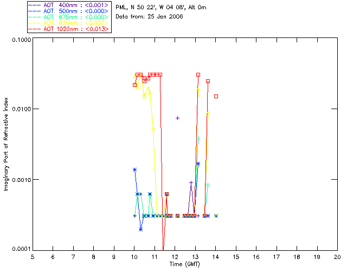Click the 0.0010 y-axis tick label
This screenshot has width=347, height=278.
(x=22, y=180)
